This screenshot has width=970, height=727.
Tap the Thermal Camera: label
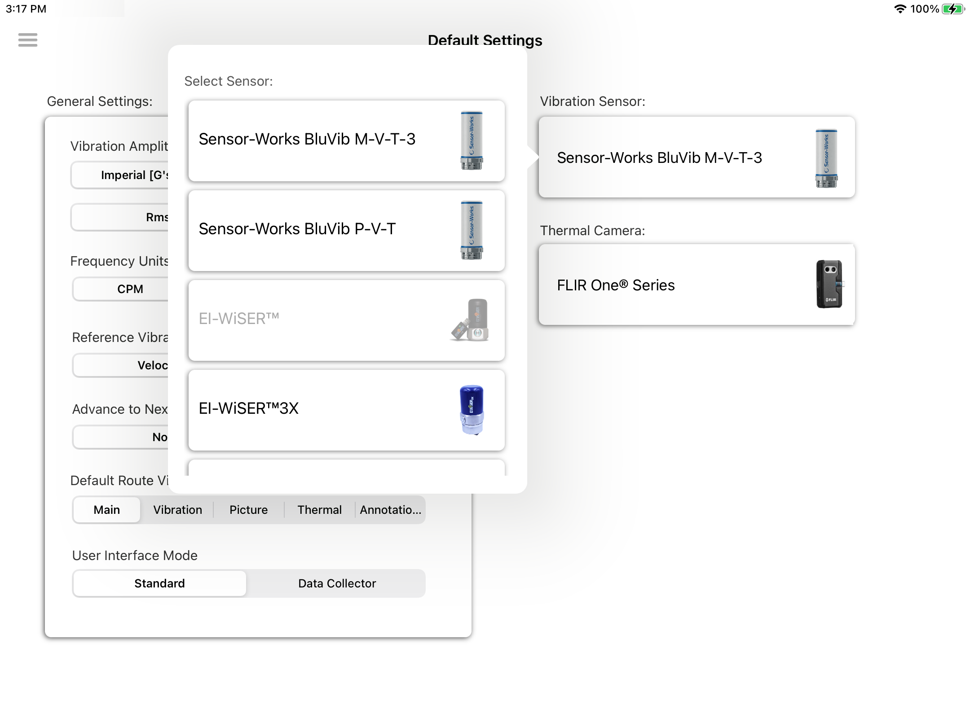point(592,231)
